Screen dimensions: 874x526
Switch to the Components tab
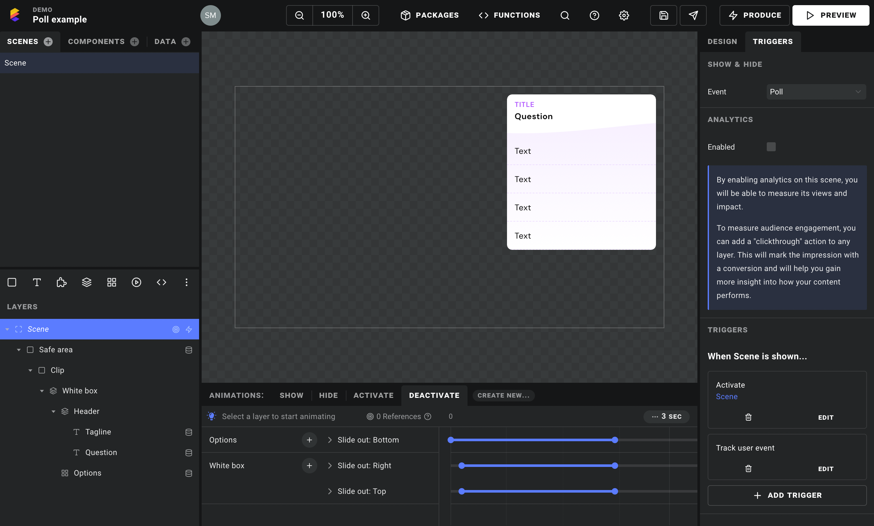point(96,41)
